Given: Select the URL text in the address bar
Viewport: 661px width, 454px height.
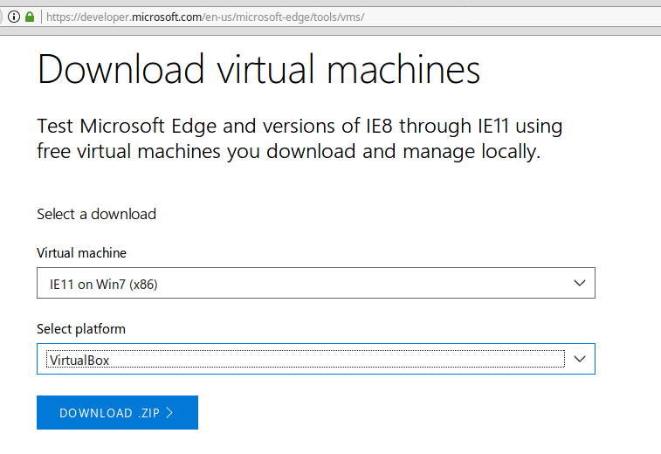Looking at the screenshot, I should click(205, 17).
